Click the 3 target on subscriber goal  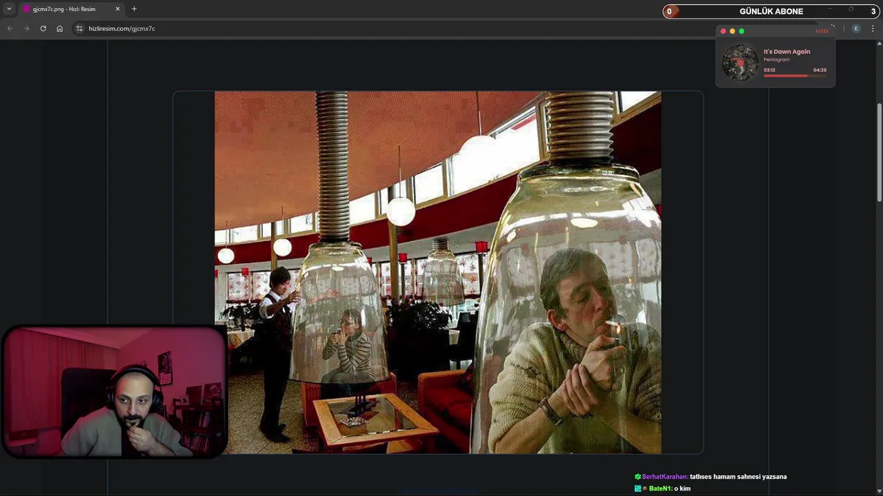tap(873, 11)
